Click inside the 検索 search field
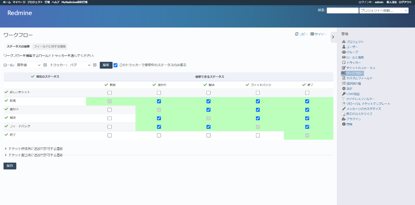415x205 pixels. [x=342, y=10]
